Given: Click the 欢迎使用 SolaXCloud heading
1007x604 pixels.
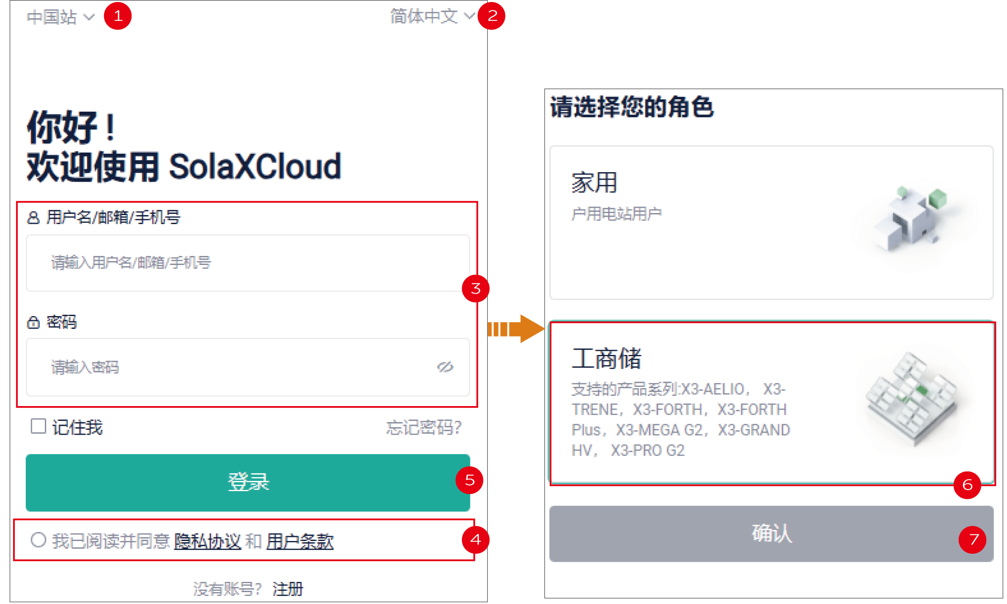Looking at the screenshot, I should [184, 166].
